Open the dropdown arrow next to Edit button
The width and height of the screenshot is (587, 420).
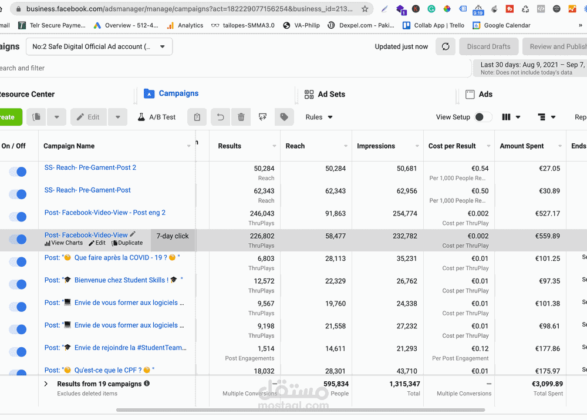pos(117,117)
